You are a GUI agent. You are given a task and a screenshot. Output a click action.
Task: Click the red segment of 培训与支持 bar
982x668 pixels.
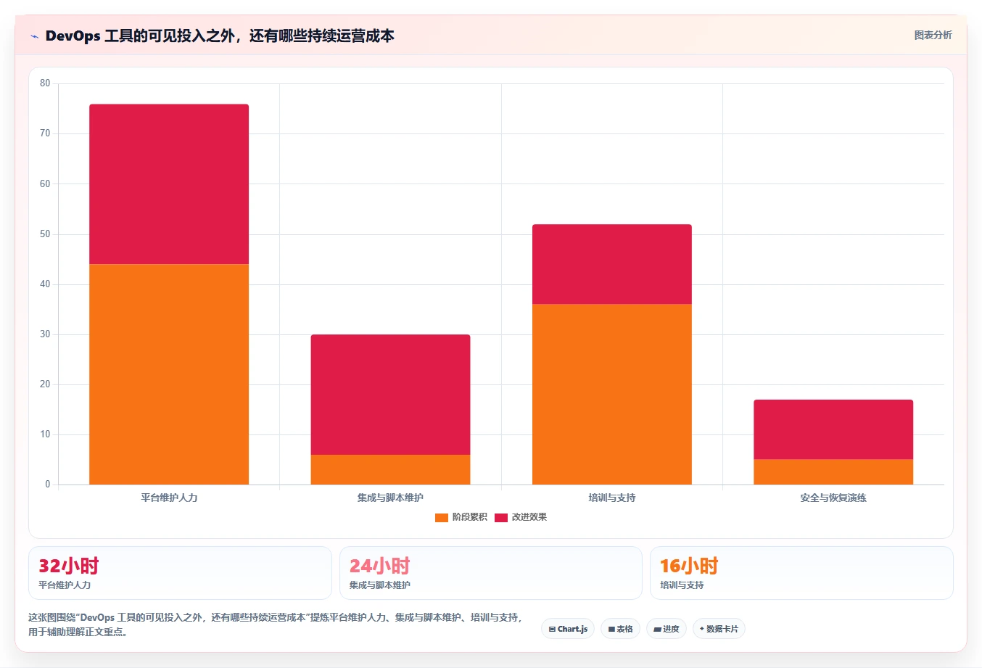tap(612, 264)
